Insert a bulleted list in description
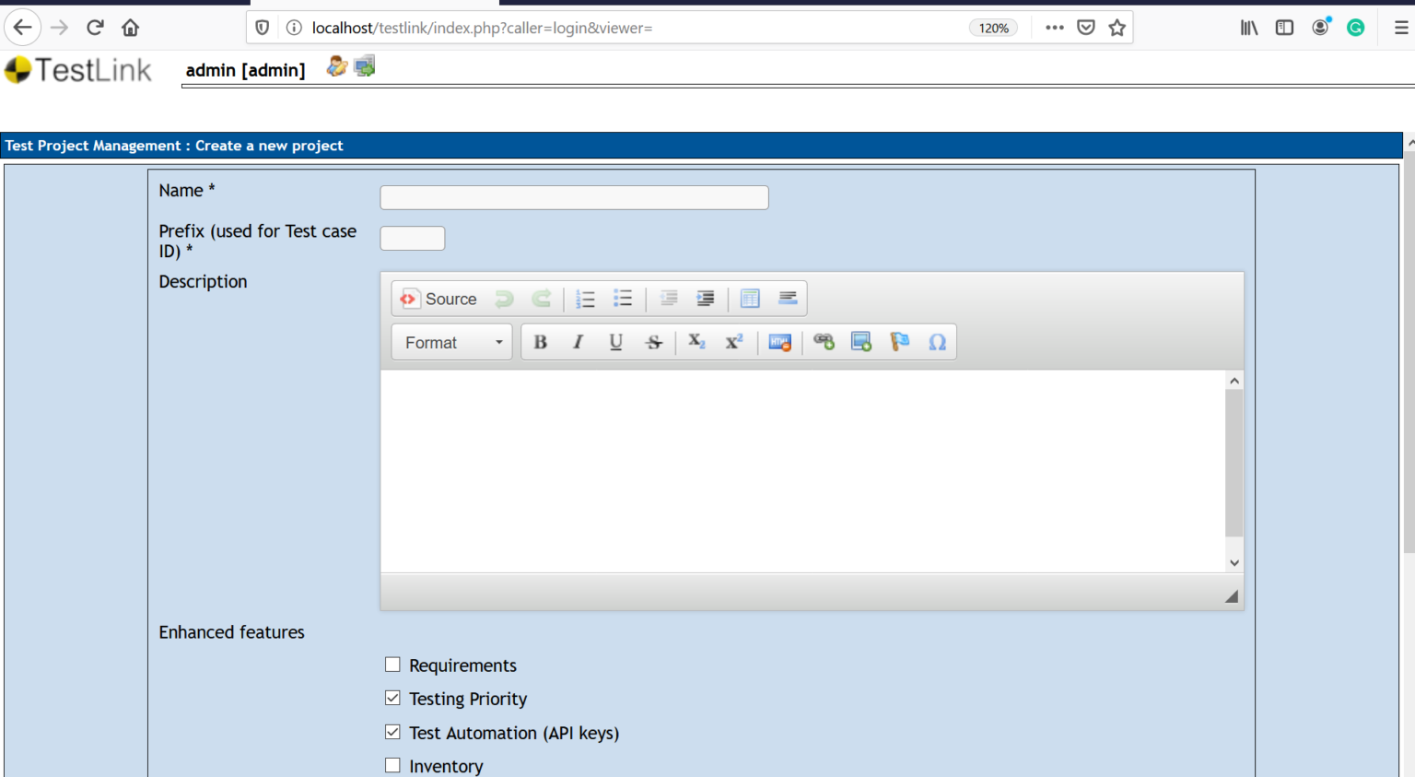1415x777 pixels. tap(623, 299)
